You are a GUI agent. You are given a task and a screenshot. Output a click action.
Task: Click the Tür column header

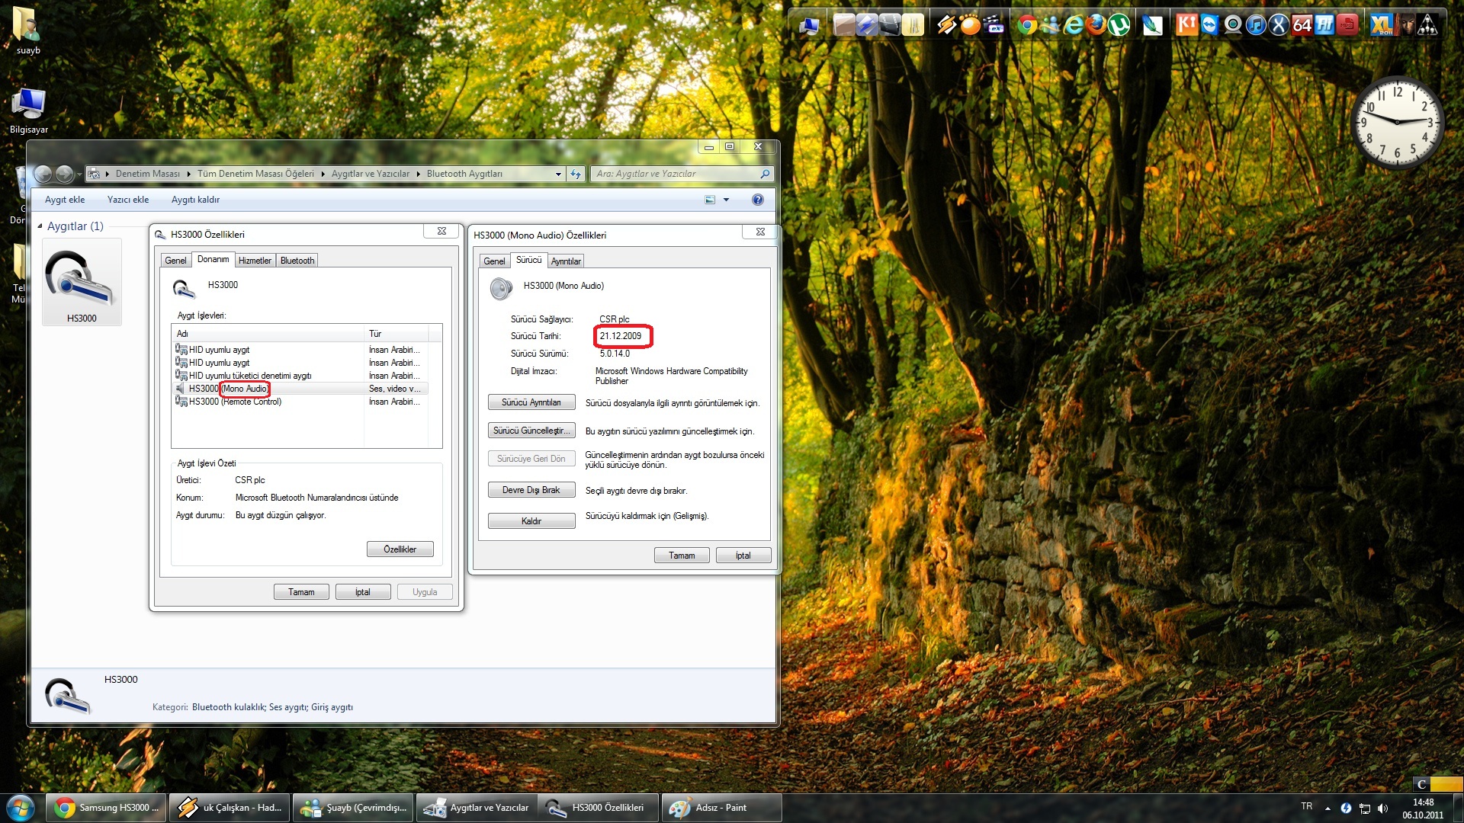coord(396,334)
